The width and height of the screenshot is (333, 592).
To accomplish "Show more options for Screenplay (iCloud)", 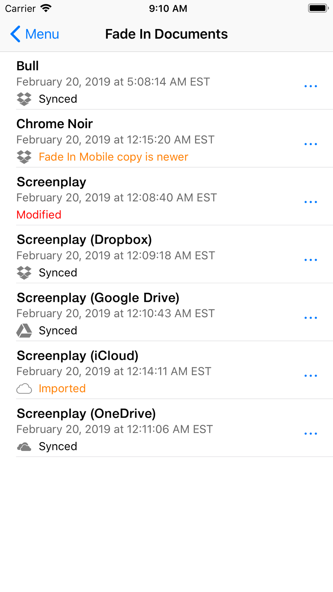I will [311, 376].
